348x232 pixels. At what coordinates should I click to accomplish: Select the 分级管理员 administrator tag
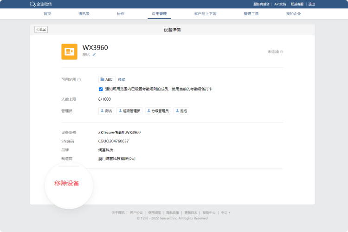(158, 111)
